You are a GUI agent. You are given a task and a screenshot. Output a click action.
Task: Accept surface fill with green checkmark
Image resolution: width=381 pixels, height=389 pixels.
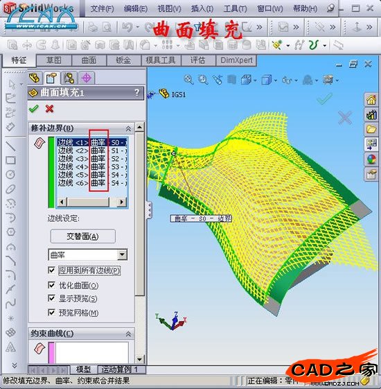click(33, 109)
